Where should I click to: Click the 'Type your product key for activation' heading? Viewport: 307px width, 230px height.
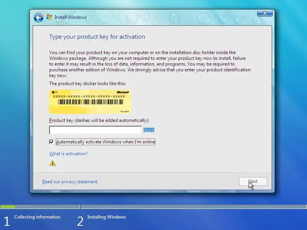(x=97, y=37)
